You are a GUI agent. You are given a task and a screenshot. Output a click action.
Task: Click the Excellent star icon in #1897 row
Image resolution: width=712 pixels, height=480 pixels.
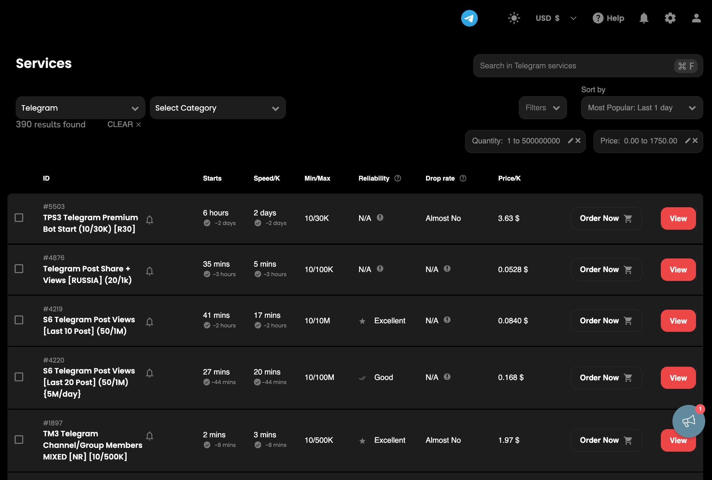362,441
